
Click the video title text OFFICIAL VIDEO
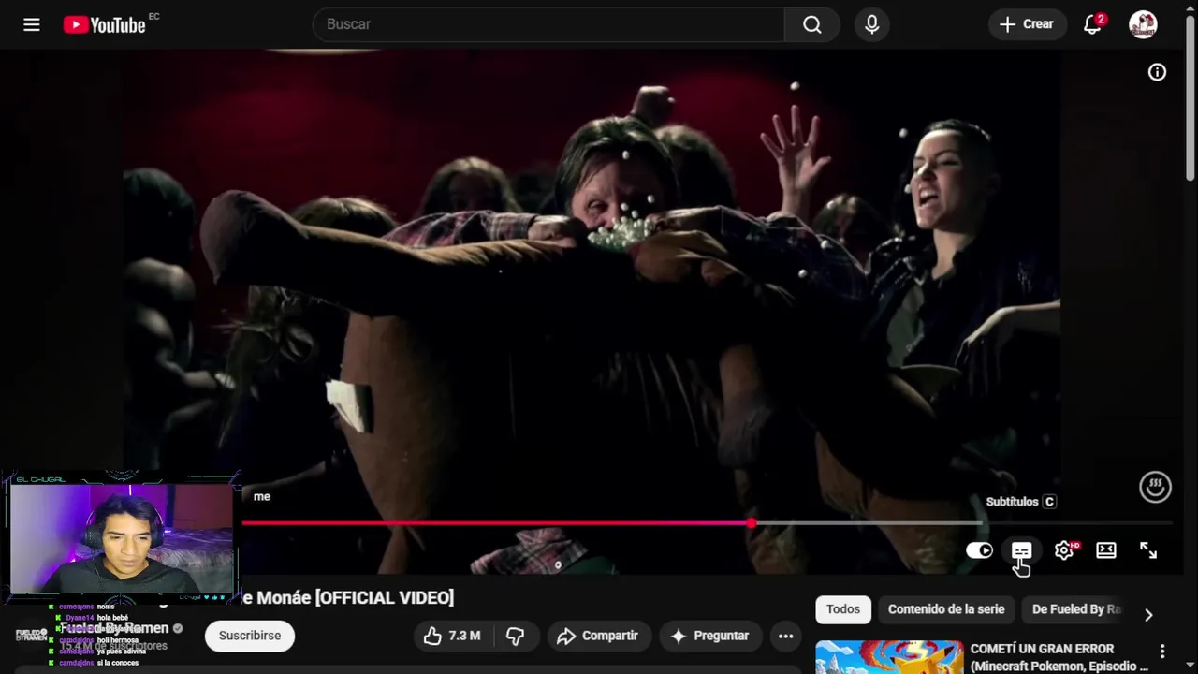coord(385,597)
